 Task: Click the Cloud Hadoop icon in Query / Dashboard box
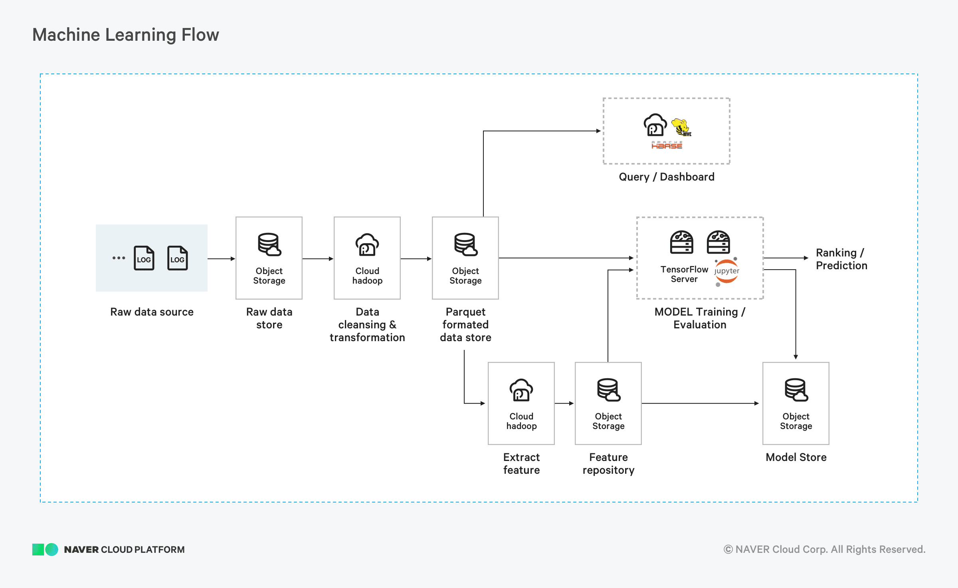click(655, 125)
